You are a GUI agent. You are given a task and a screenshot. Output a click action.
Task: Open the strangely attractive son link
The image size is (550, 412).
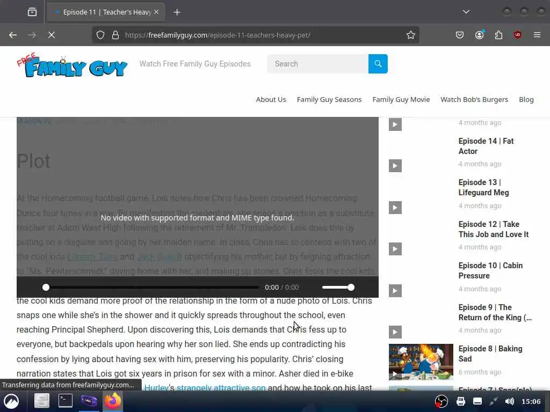(x=221, y=387)
